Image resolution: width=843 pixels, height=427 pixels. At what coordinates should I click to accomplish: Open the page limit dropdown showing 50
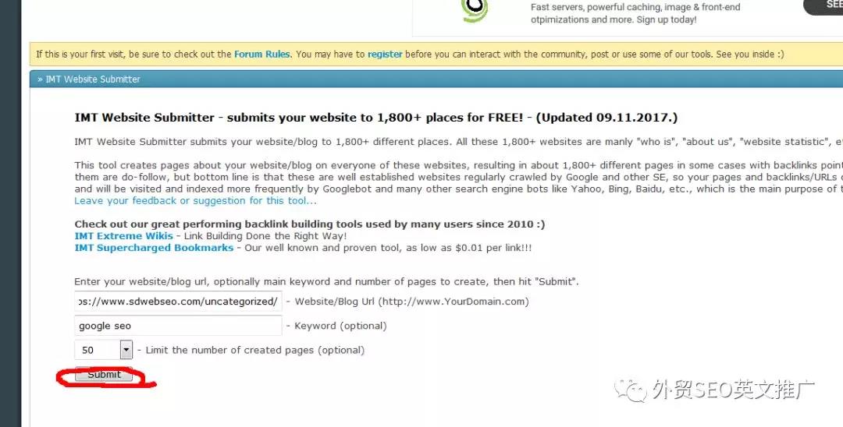pos(103,351)
